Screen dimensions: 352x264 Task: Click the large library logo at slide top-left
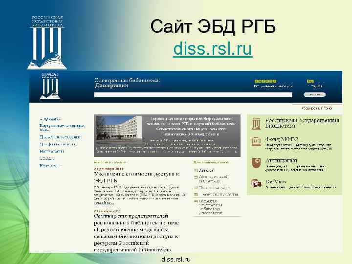click(x=47, y=42)
